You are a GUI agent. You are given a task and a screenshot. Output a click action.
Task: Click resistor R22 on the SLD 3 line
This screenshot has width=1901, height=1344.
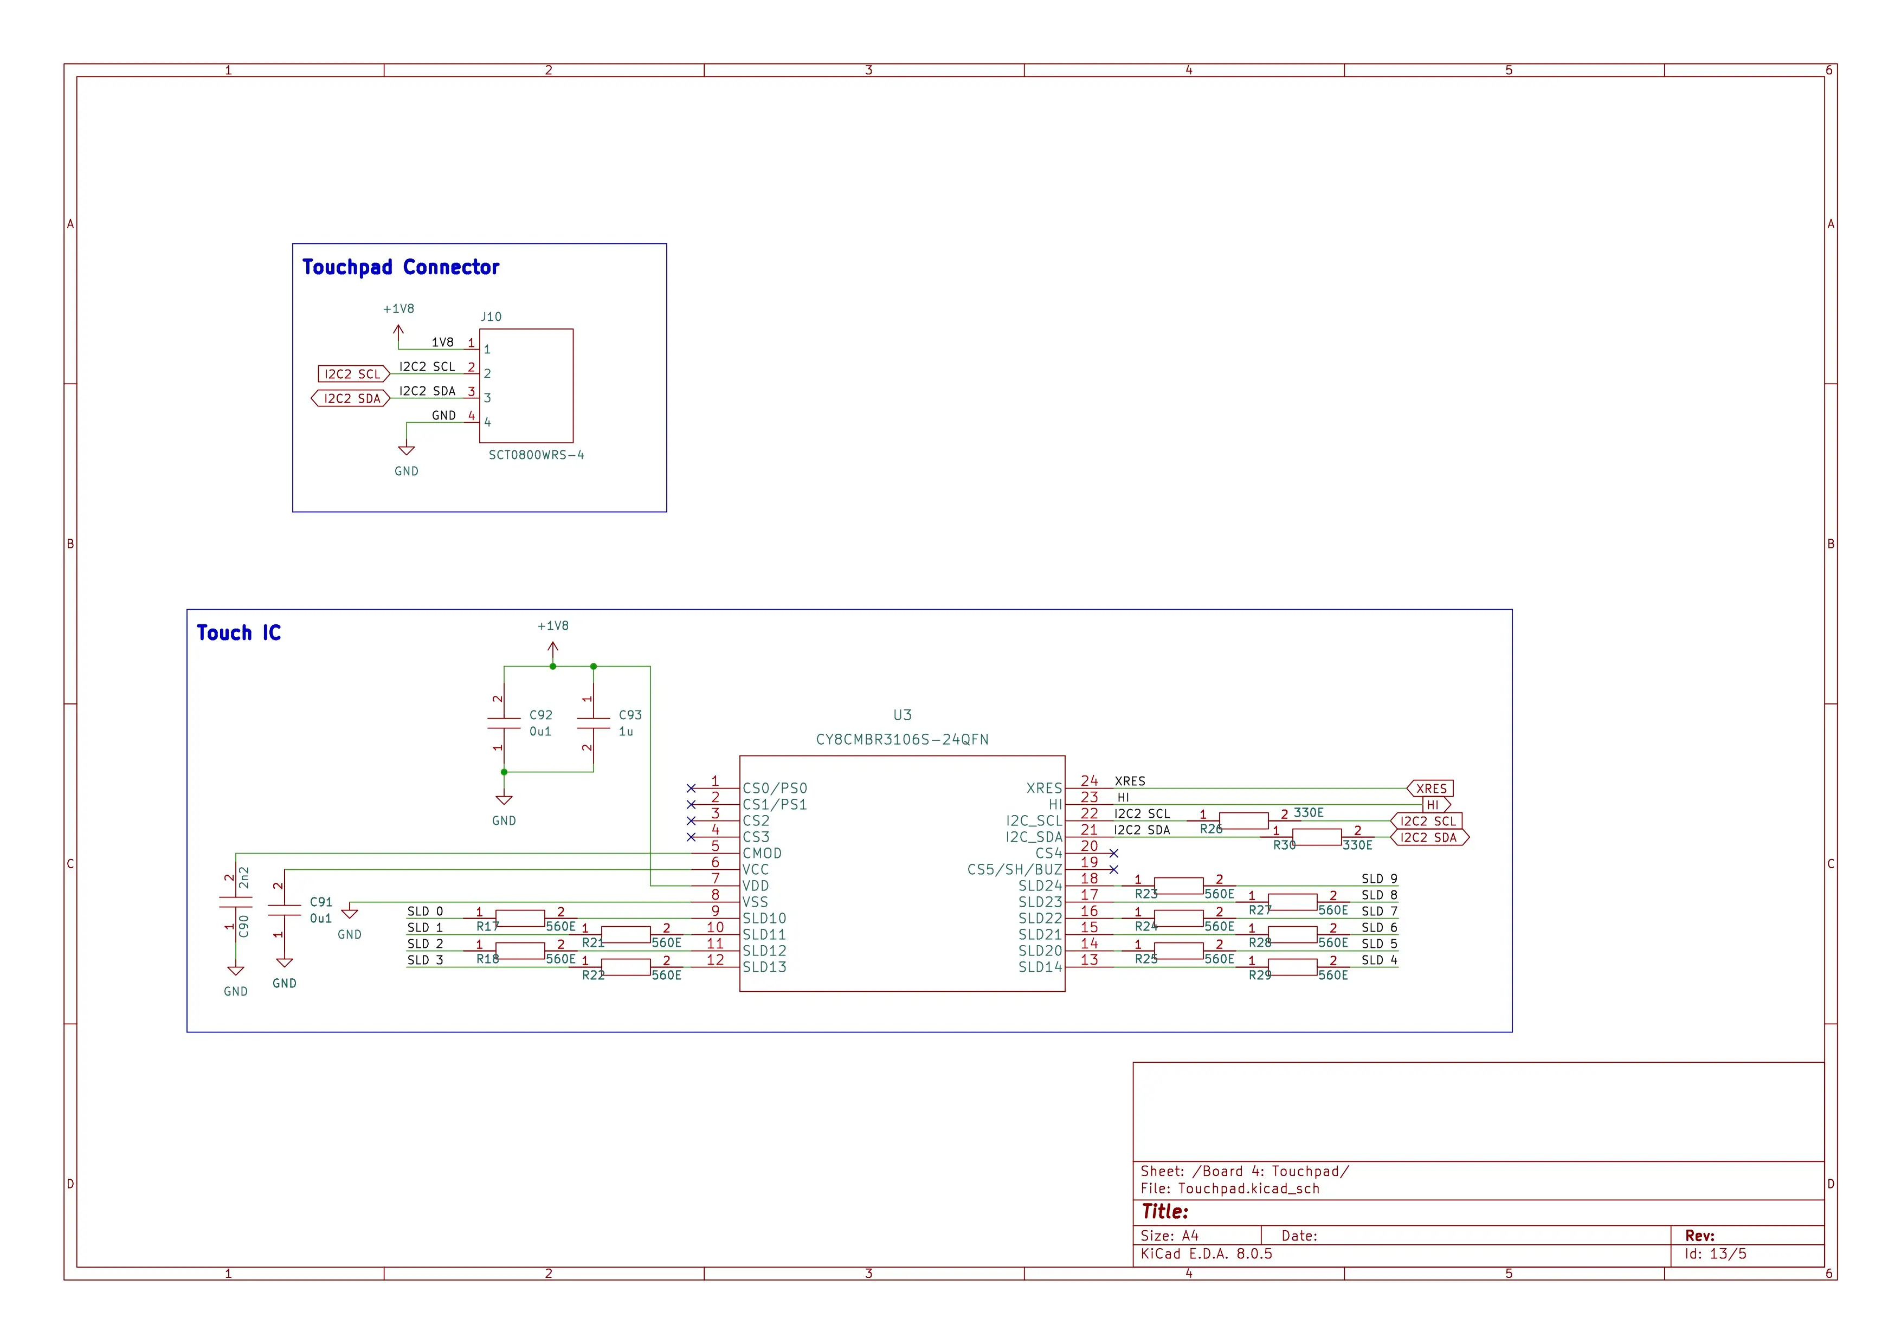[625, 967]
